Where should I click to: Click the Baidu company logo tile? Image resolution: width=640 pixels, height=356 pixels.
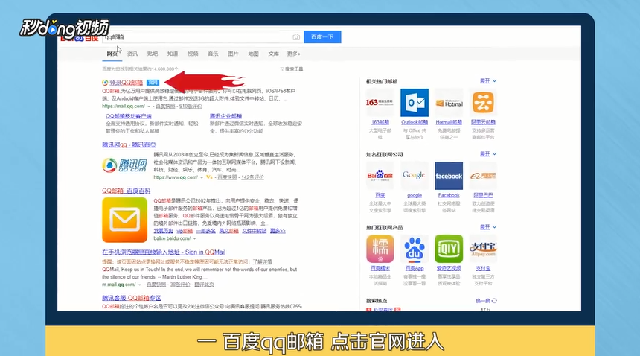click(380, 176)
